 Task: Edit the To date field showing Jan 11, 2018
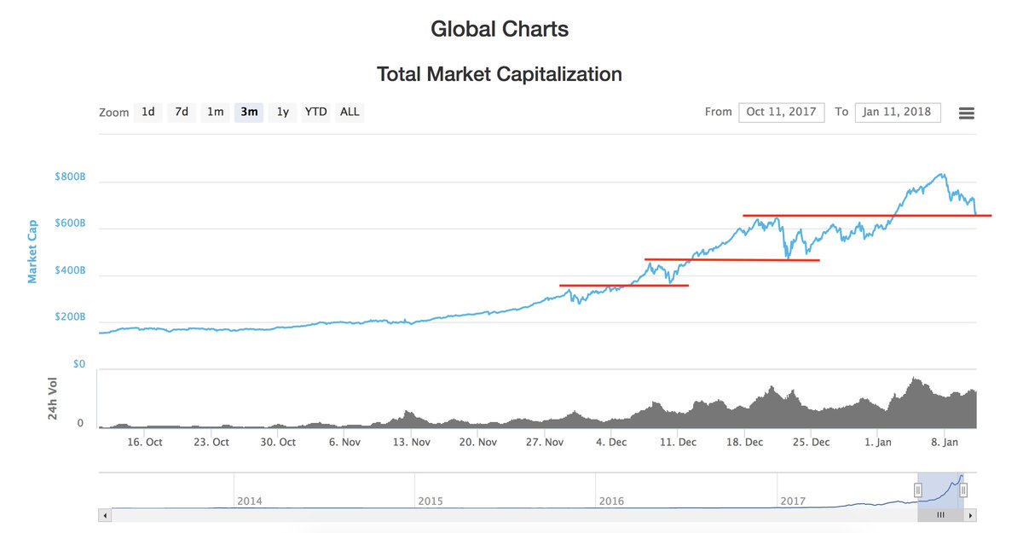point(898,112)
